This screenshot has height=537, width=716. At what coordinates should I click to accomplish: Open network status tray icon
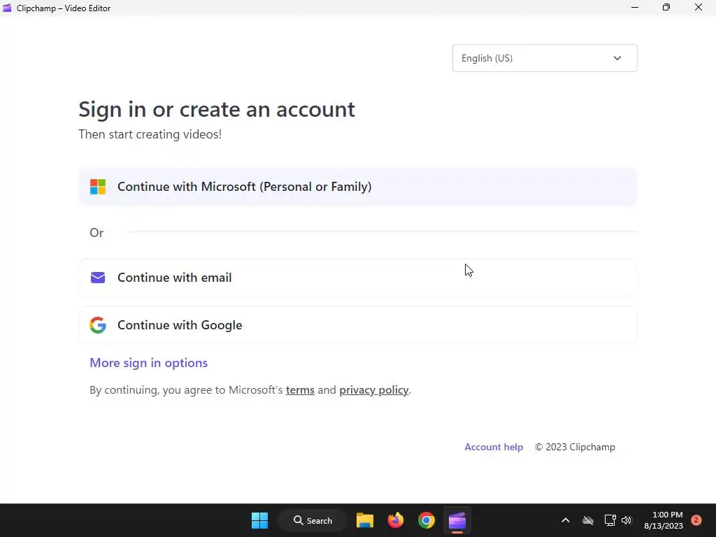coord(610,520)
